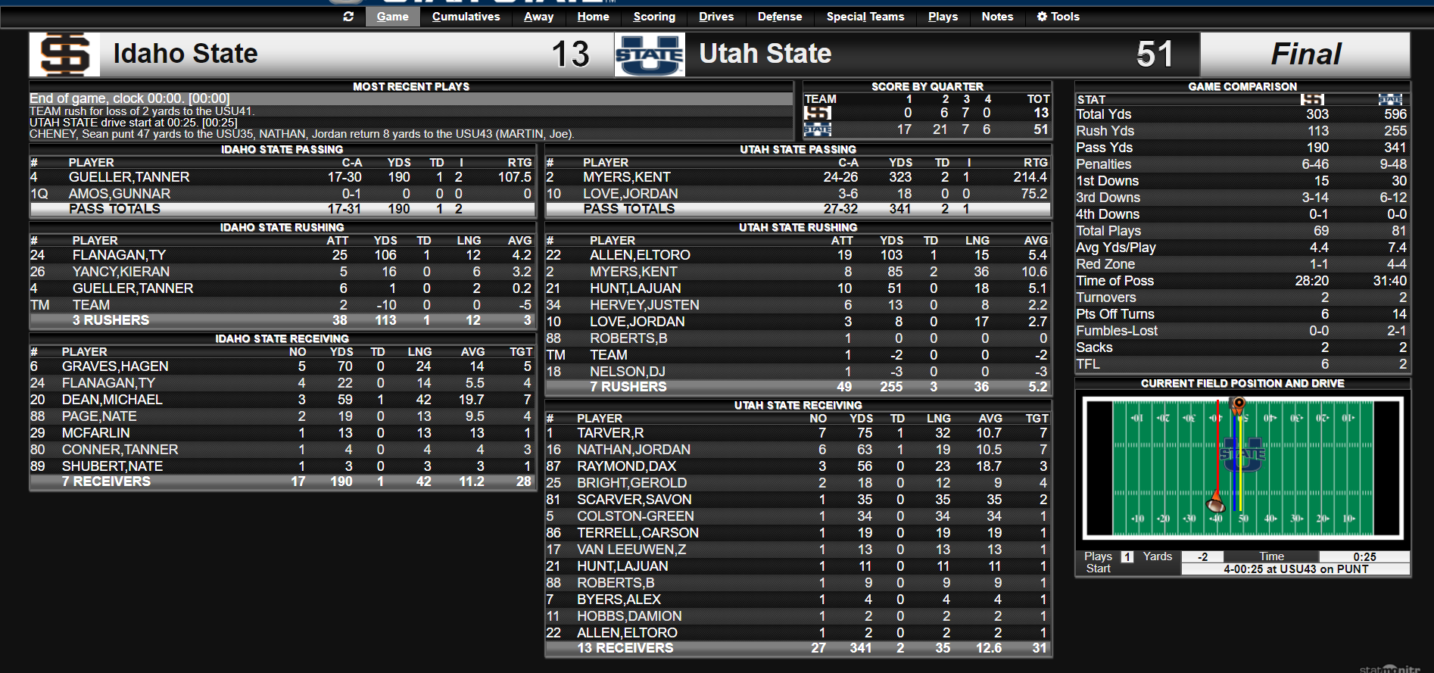Switch to the Cumulatives tab
Image resolution: width=1434 pixels, height=673 pixels.
(466, 16)
